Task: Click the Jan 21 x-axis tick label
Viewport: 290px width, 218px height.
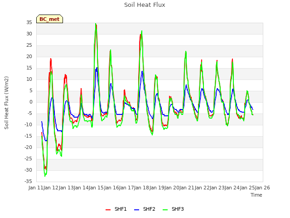Action: coord(187,188)
